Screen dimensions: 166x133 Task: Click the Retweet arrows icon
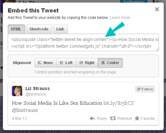pyautogui.click(x=113, y=118)
